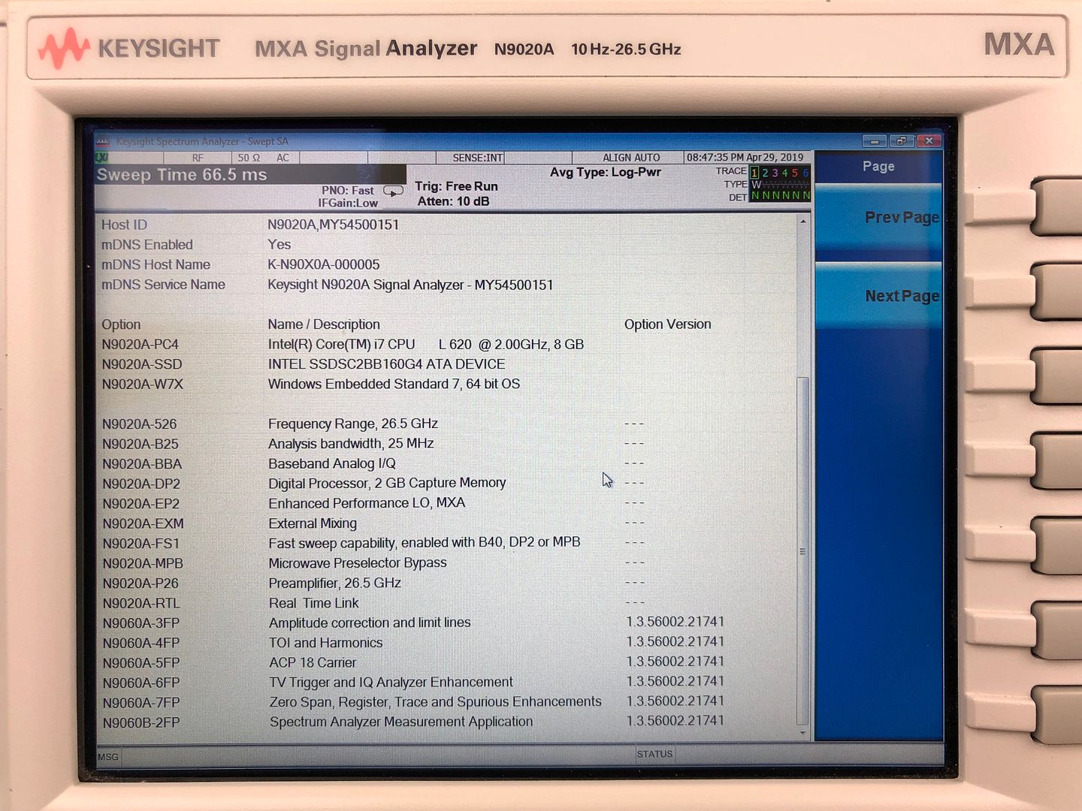Click the Option column header

[x=121, y=324]
